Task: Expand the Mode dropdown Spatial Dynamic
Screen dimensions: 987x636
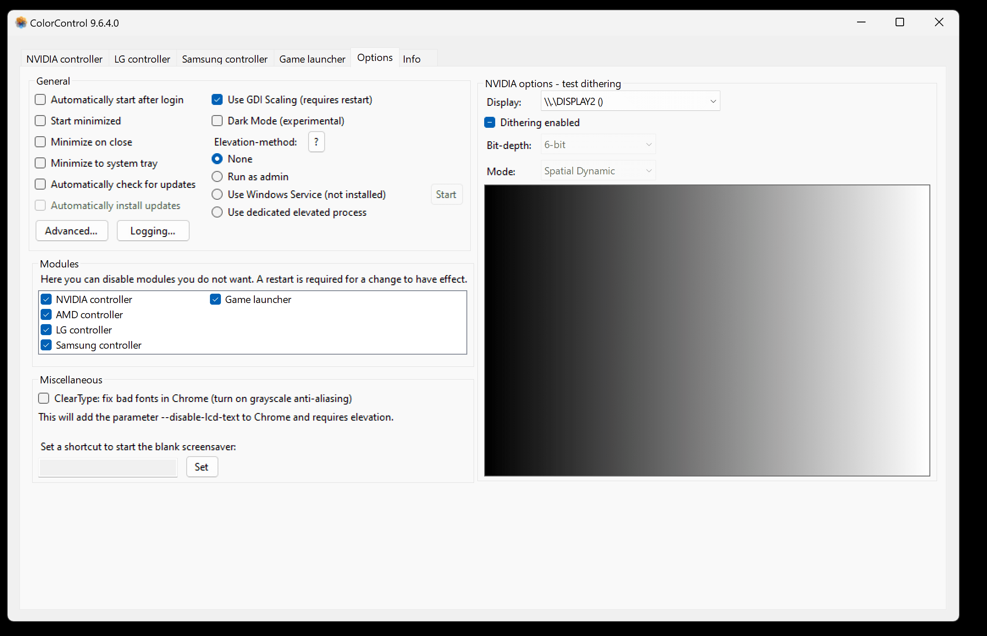Action: (x=598, y=171)
